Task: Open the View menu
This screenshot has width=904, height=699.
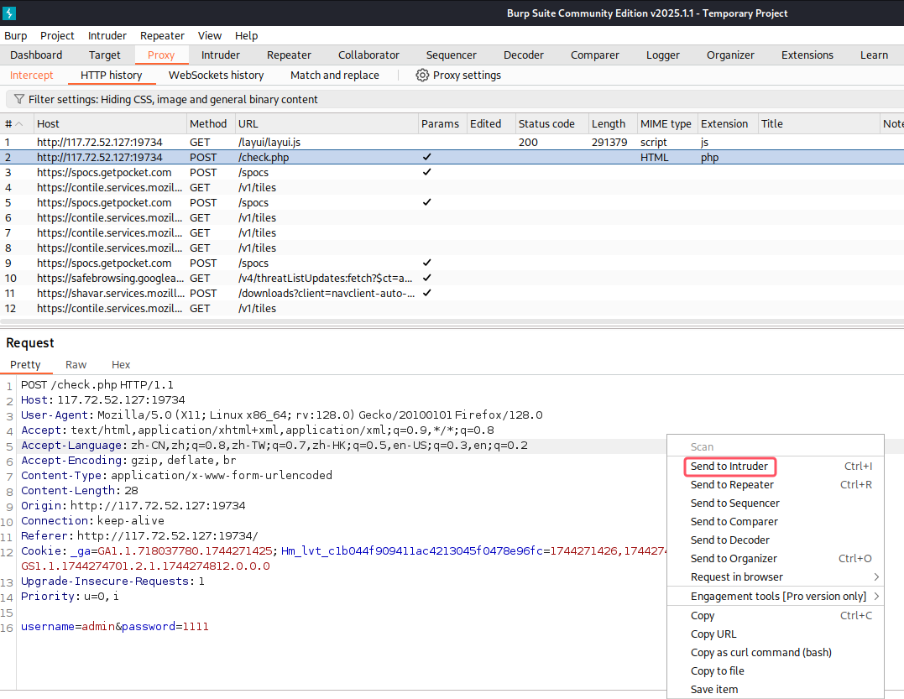Action: click(209, 36)
